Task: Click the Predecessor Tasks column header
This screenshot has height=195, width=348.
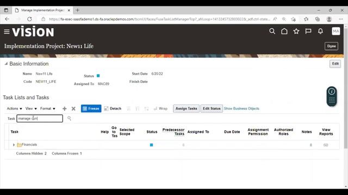Action: tap(173, 132)
